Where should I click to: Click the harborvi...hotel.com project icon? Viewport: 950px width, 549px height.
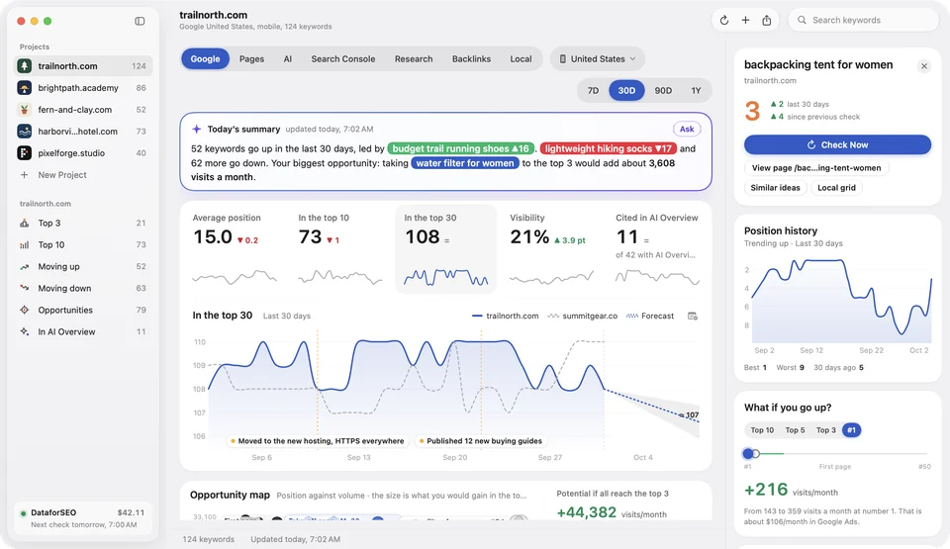coord(24,132)
